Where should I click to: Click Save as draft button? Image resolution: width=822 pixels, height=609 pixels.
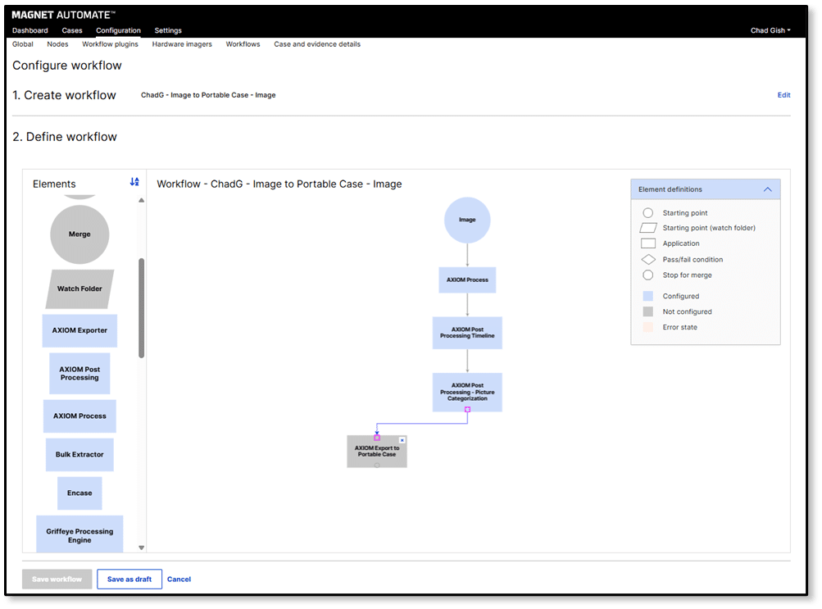click(x=129, y=579)
